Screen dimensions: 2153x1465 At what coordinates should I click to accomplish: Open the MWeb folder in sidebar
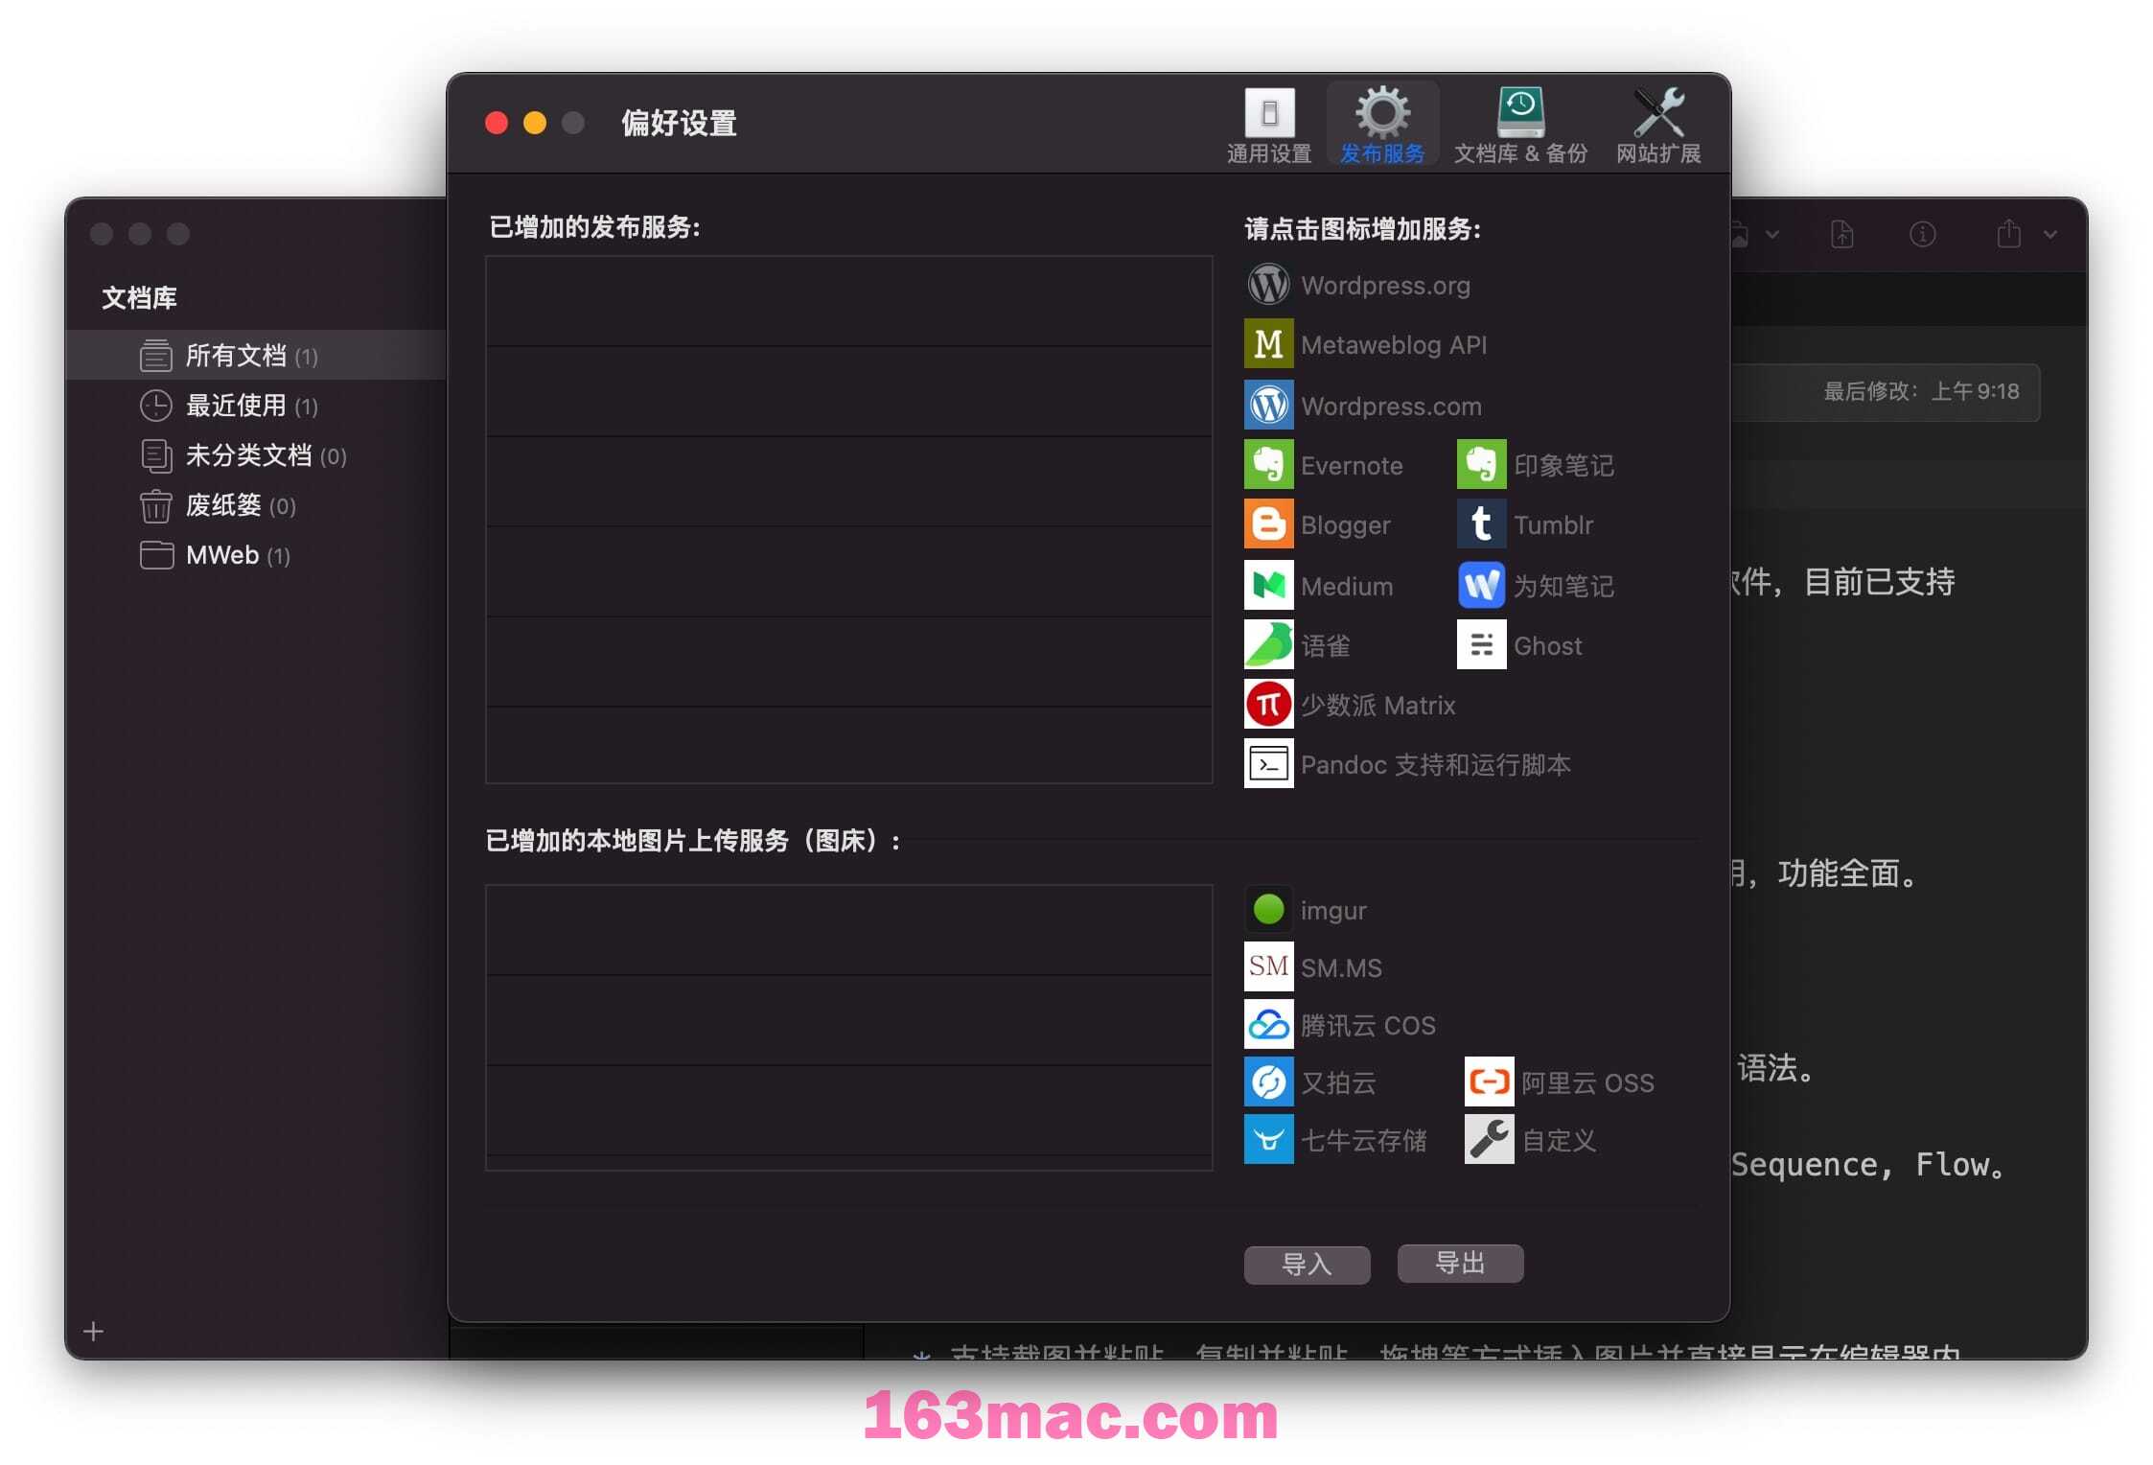(x=256, y=555)
